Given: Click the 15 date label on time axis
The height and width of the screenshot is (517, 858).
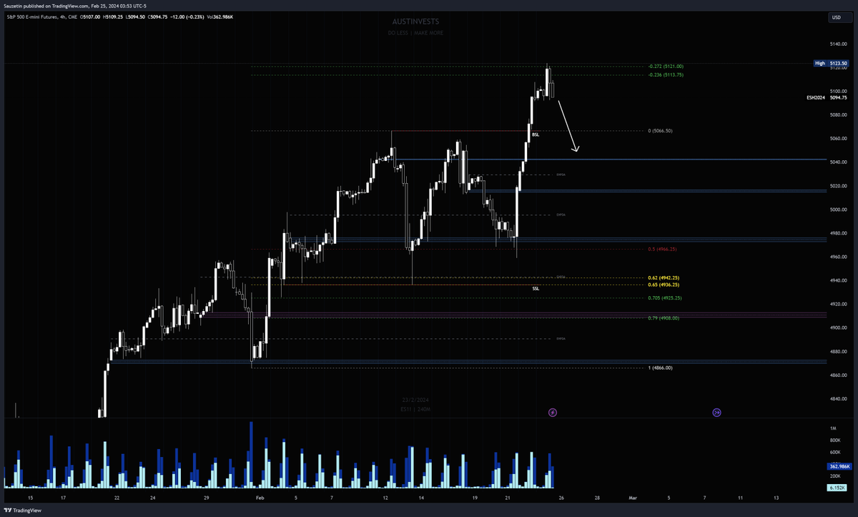Looking at the screenshot, I should pos(30,496).
